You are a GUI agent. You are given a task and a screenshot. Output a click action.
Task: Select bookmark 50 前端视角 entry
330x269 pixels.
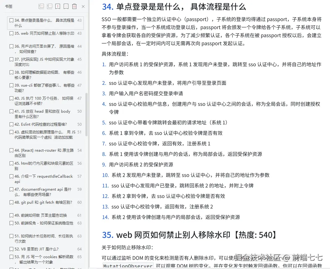(43, 223)
